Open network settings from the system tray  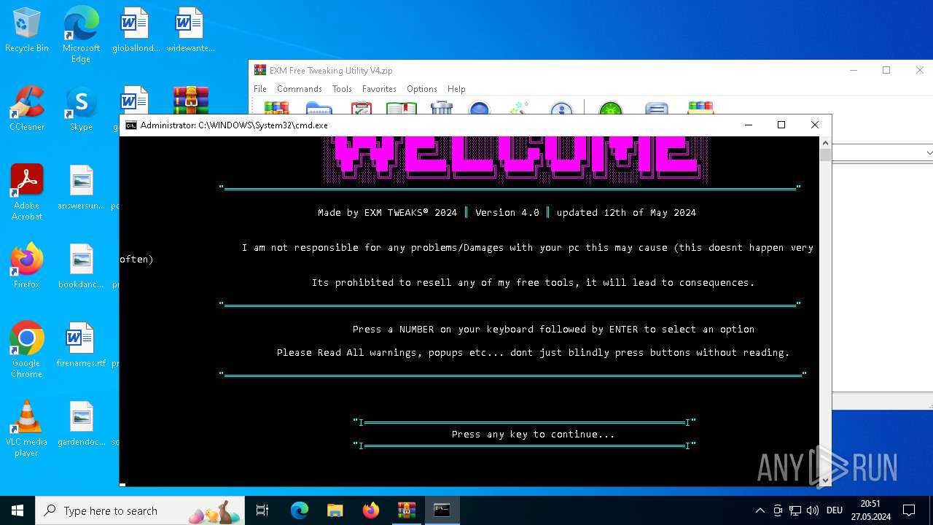coord(795,510)
